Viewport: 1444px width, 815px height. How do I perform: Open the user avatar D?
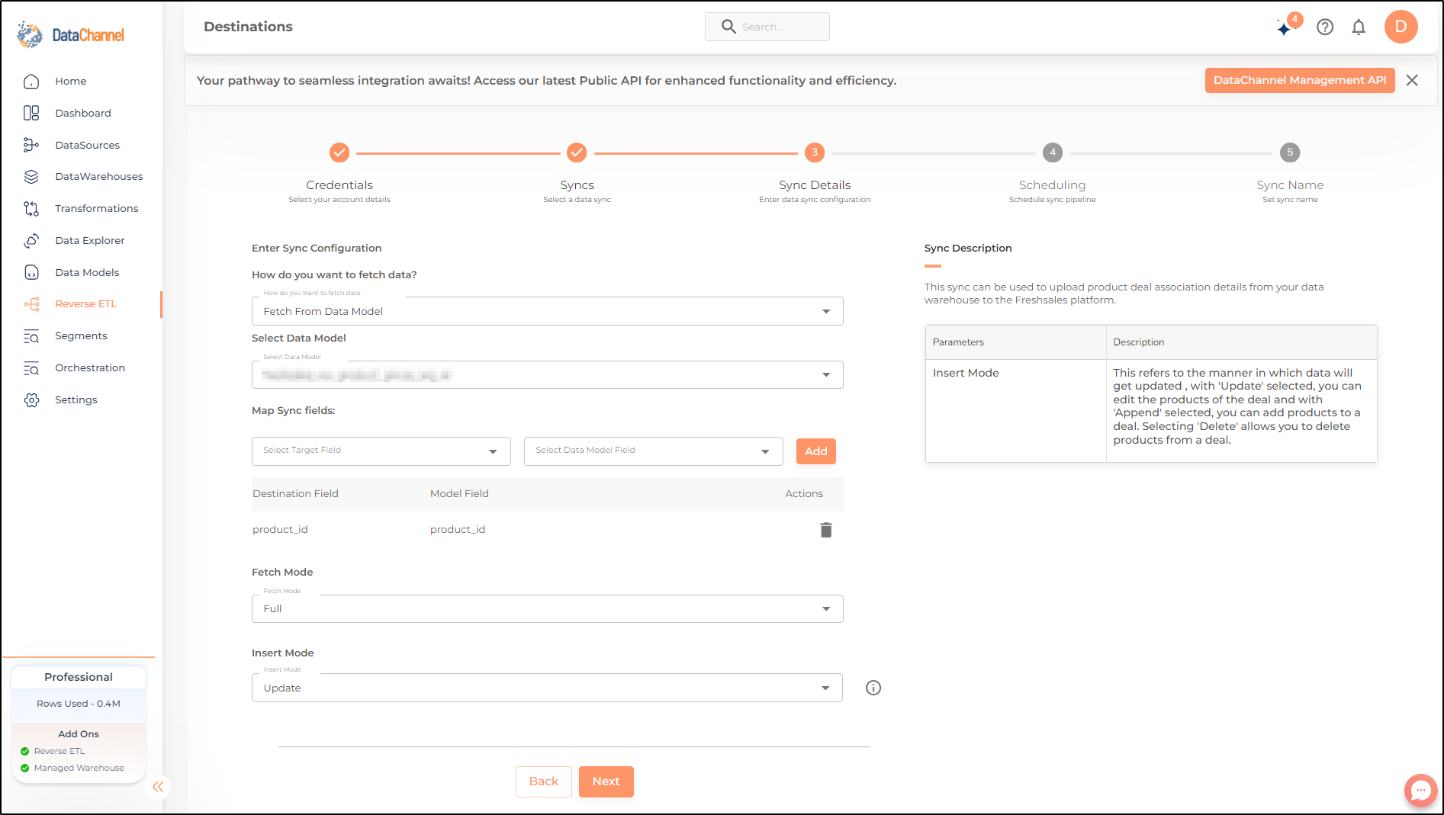[1401, 27]
